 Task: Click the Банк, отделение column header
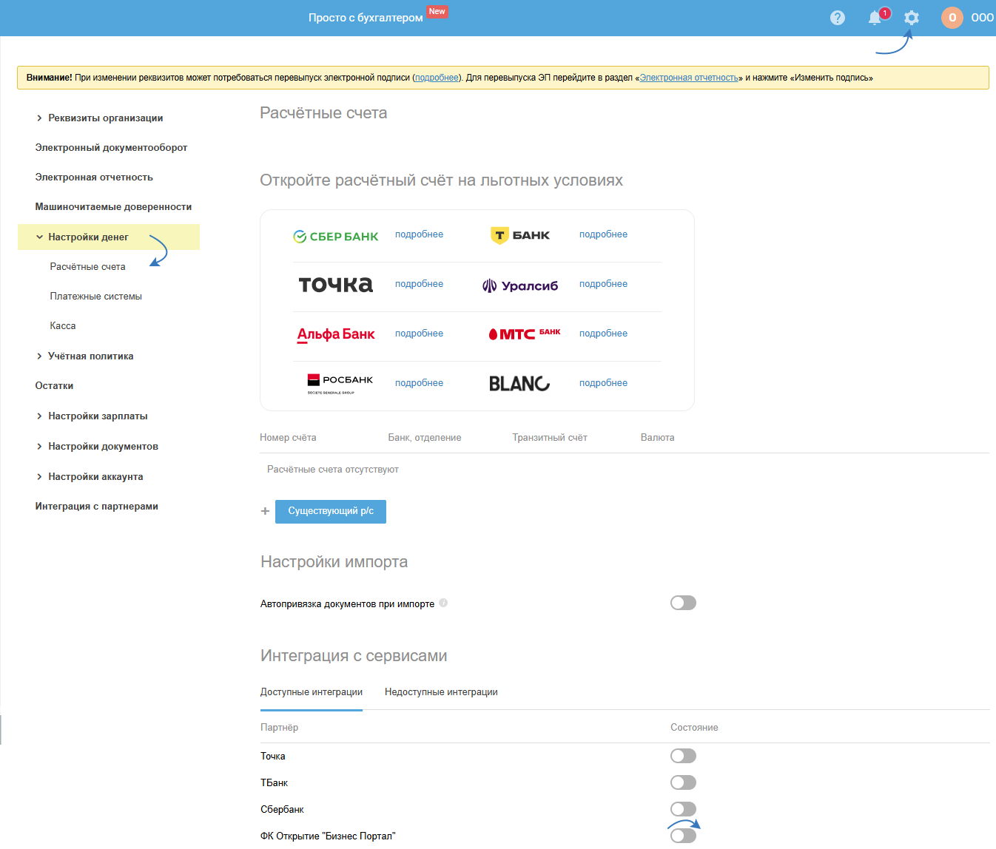(x=425, y=438)
